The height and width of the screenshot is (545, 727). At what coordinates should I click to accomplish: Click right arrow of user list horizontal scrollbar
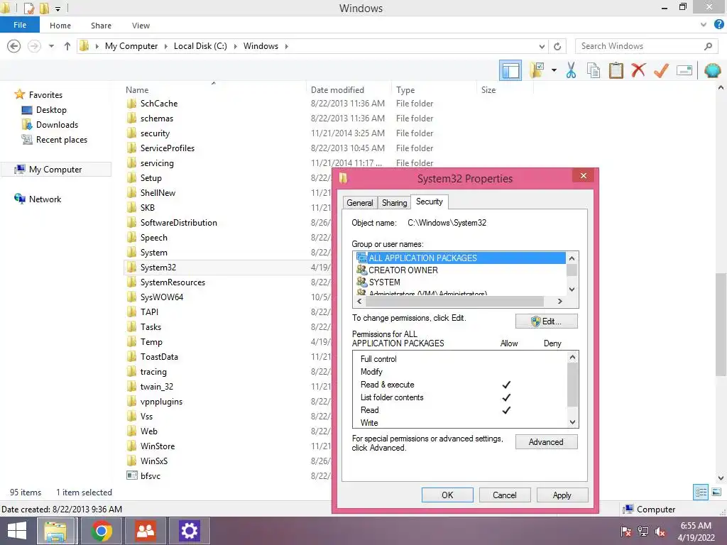pos(559,301)
